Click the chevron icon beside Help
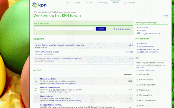The width and height of the screenshot is (174, 108). [x=163, y=16]
